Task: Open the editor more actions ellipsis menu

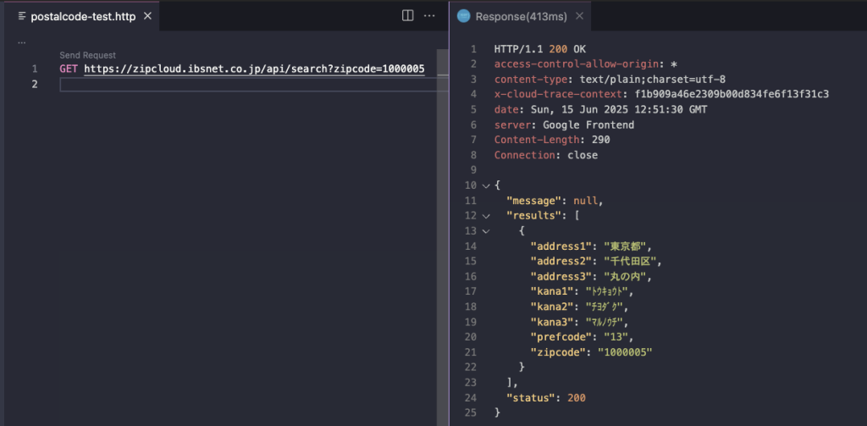Action: [429, 16]
